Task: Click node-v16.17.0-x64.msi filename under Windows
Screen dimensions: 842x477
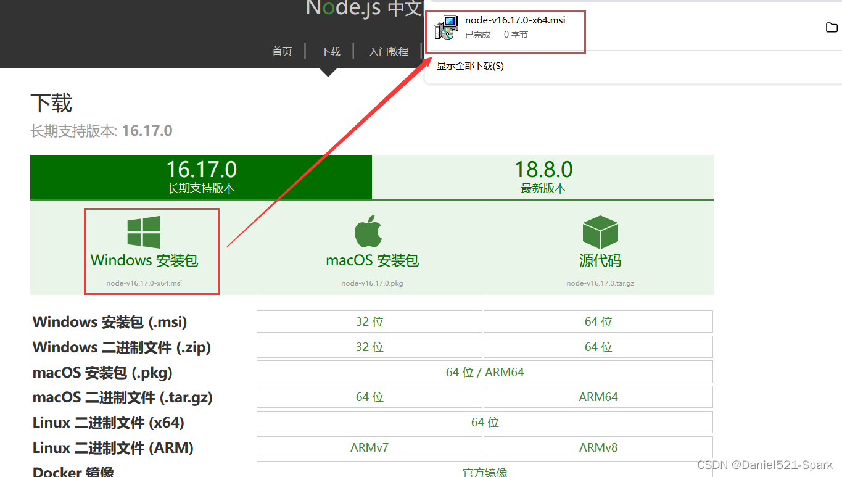Action: pyautogui.click(x=144, y=283)
